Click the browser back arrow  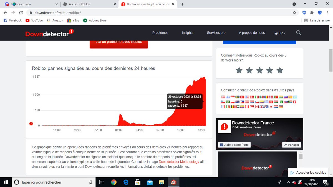[x=6, y=13]
